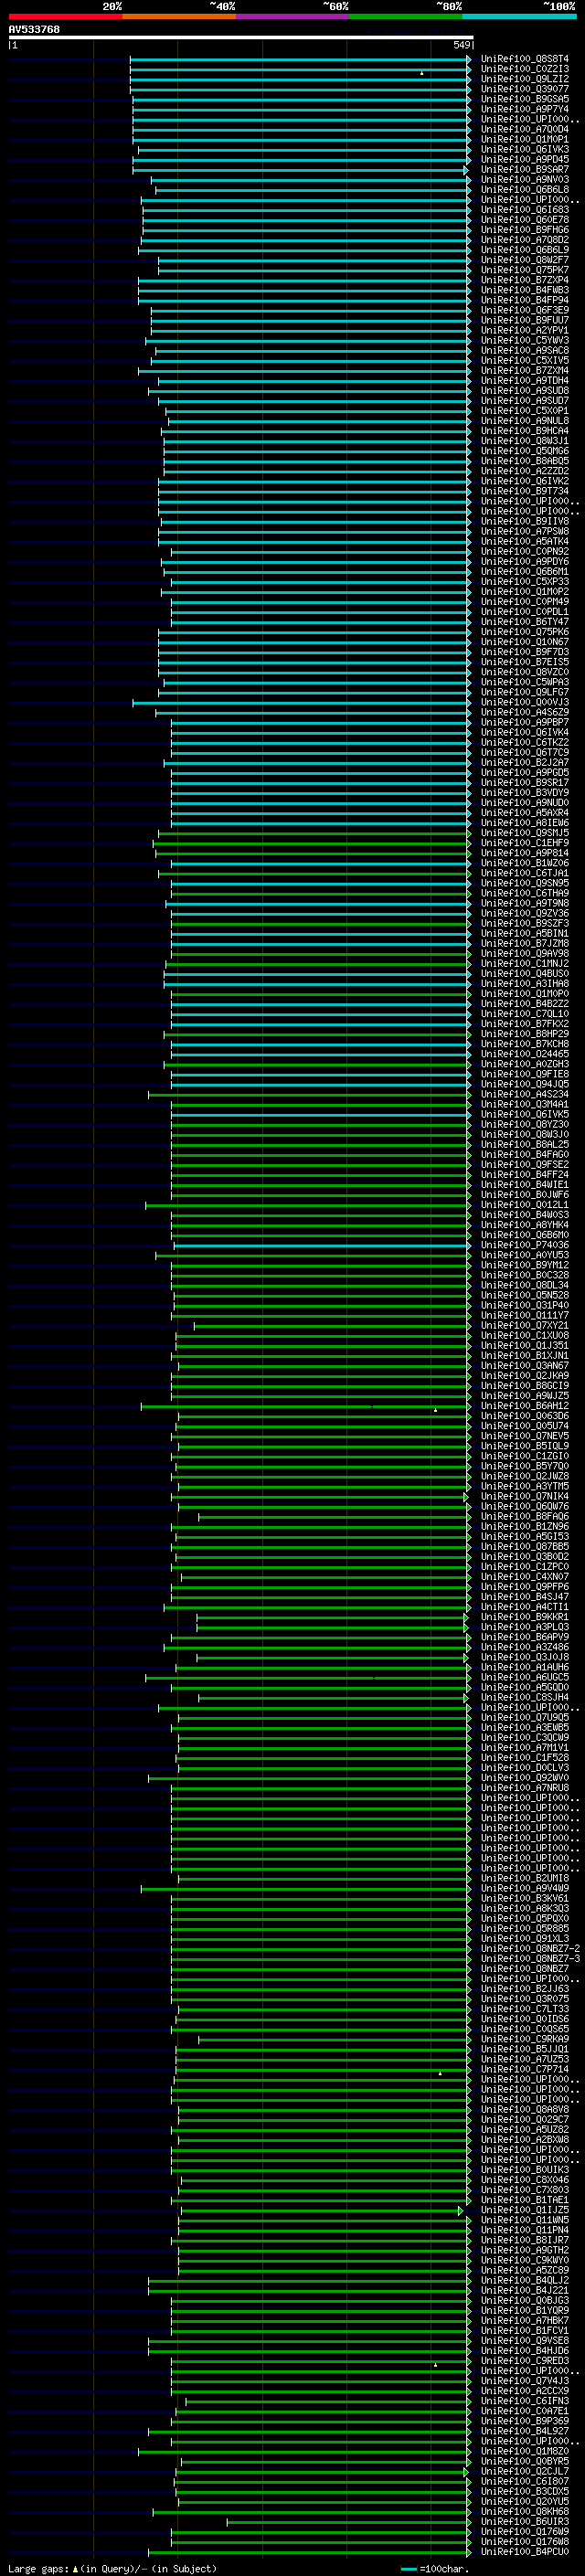The width and height of the screenshot is (585, 2576).
Task: Click the UniRef100_A9PD45 label
Action: 524,160
